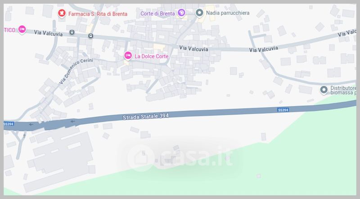Screen dimensions: 360x199
Task: Select the Corte di Brenta purple marker
Action: (x=181, y=13)
